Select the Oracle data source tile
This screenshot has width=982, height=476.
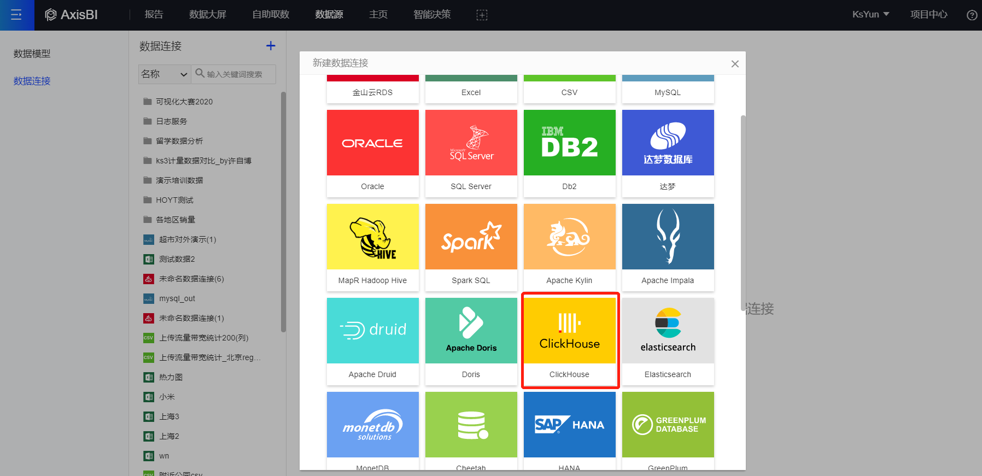click(373, 154)
